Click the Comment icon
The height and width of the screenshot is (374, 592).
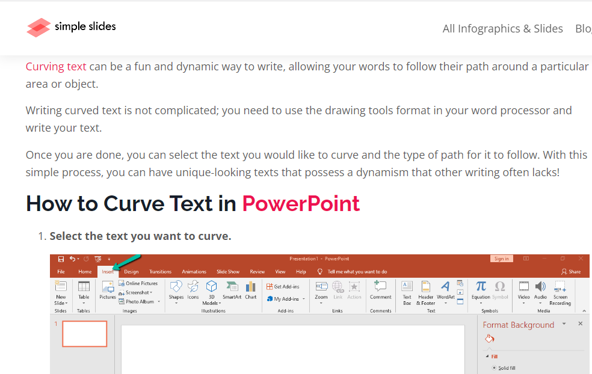(380, 286)
